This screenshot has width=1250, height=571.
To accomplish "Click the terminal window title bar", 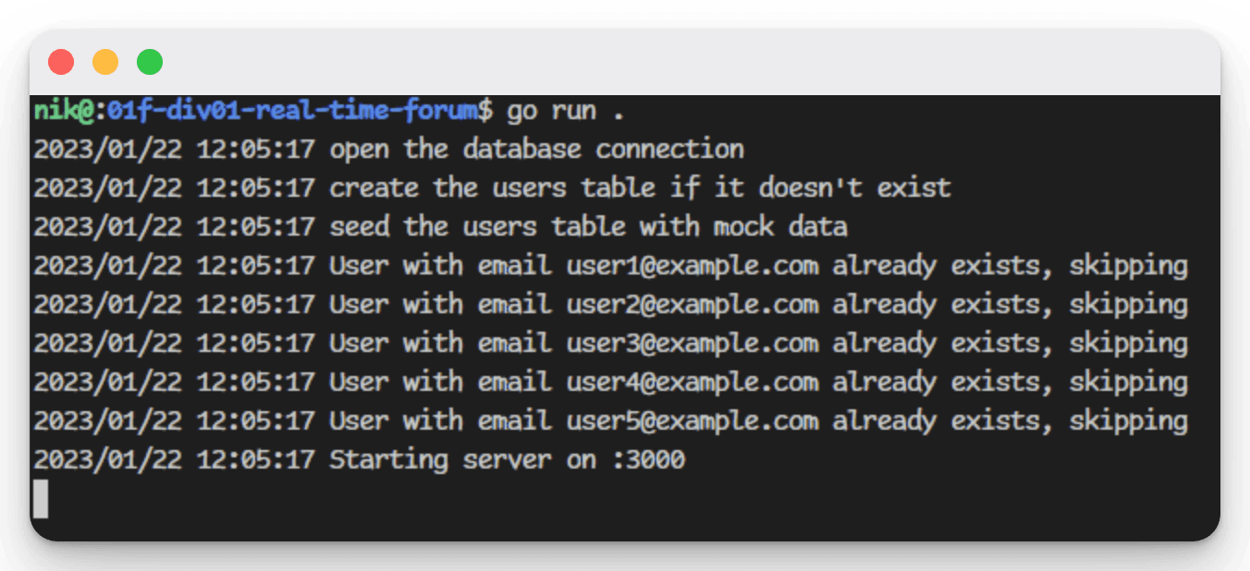I will (x=625, y=62).
